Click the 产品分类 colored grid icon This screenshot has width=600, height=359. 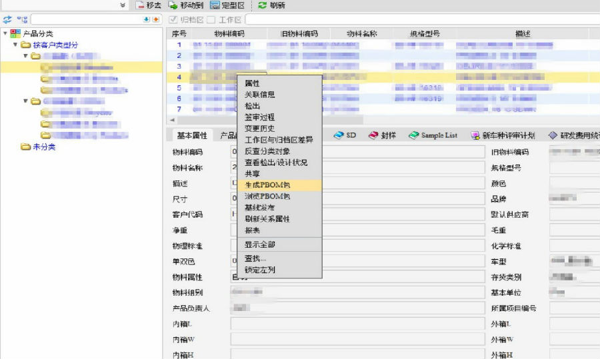tap(15, 33)
